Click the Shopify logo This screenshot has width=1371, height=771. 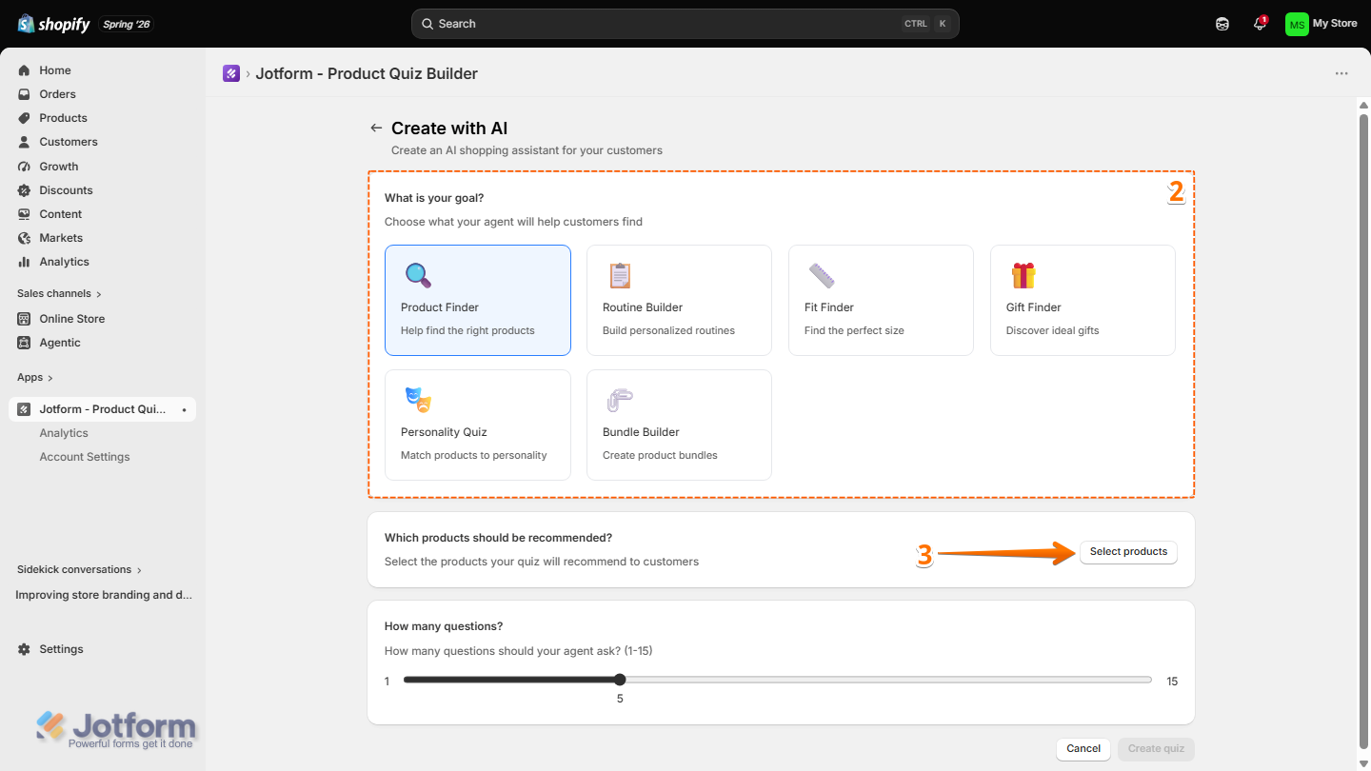(53, 24)
